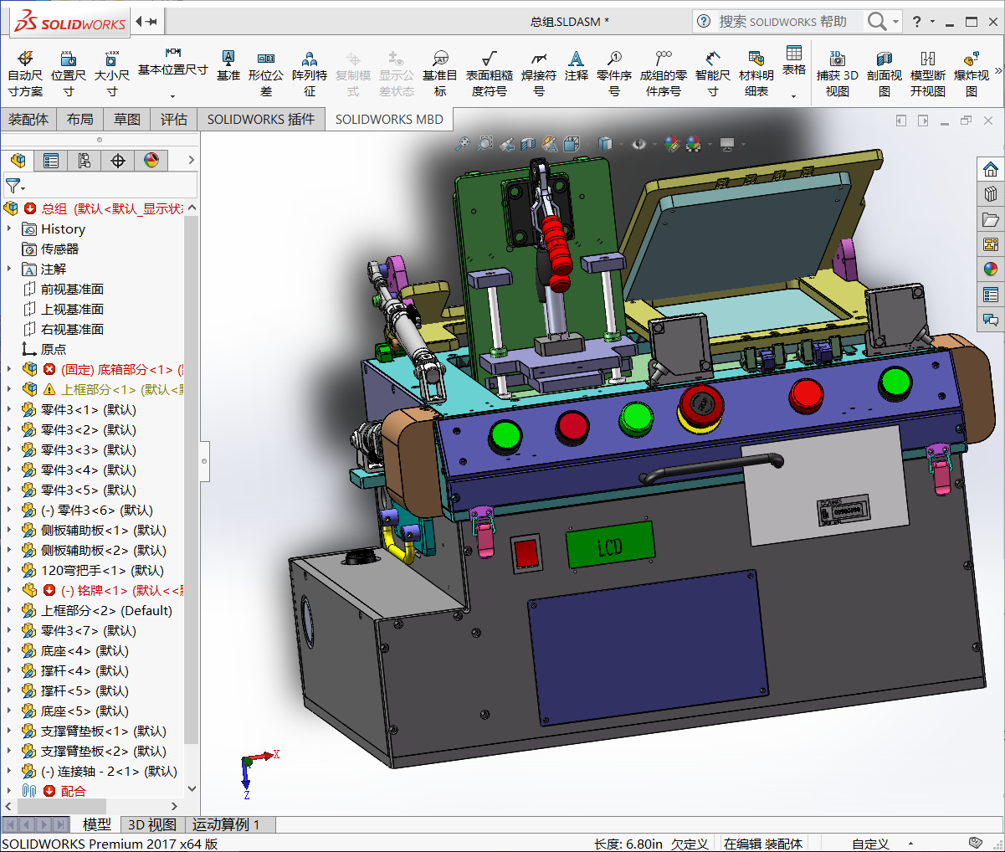Expand the 底箱部分<1> assembly node
Screen dimensions: 1005x852
9,369
